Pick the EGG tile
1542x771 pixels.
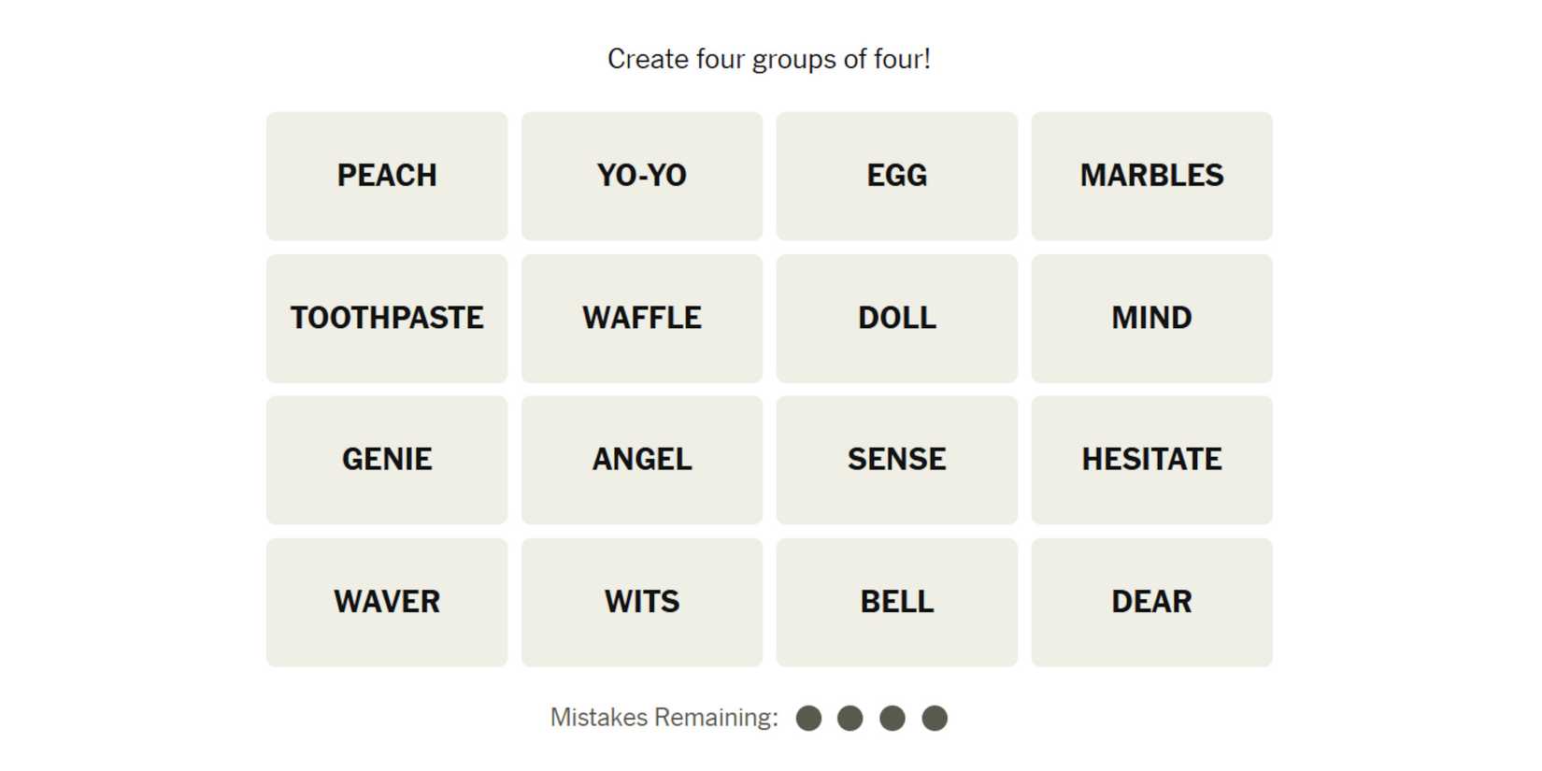click(x=896, y=176)
